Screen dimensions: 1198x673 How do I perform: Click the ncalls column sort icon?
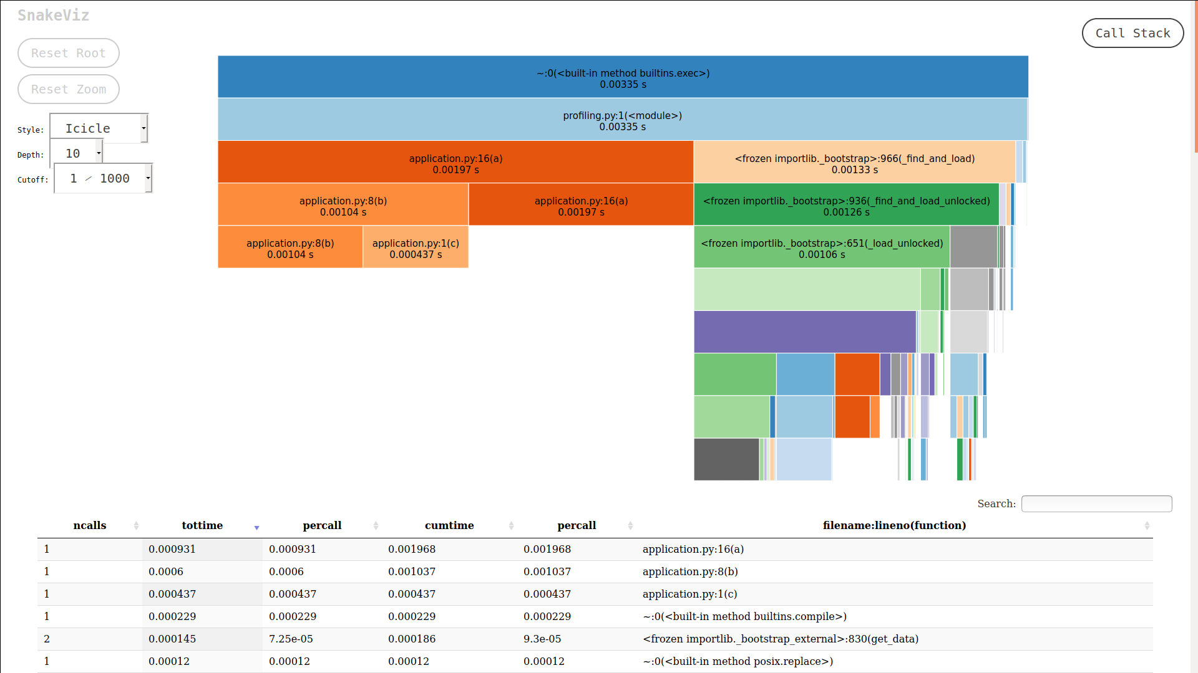(x=134, y=526)
